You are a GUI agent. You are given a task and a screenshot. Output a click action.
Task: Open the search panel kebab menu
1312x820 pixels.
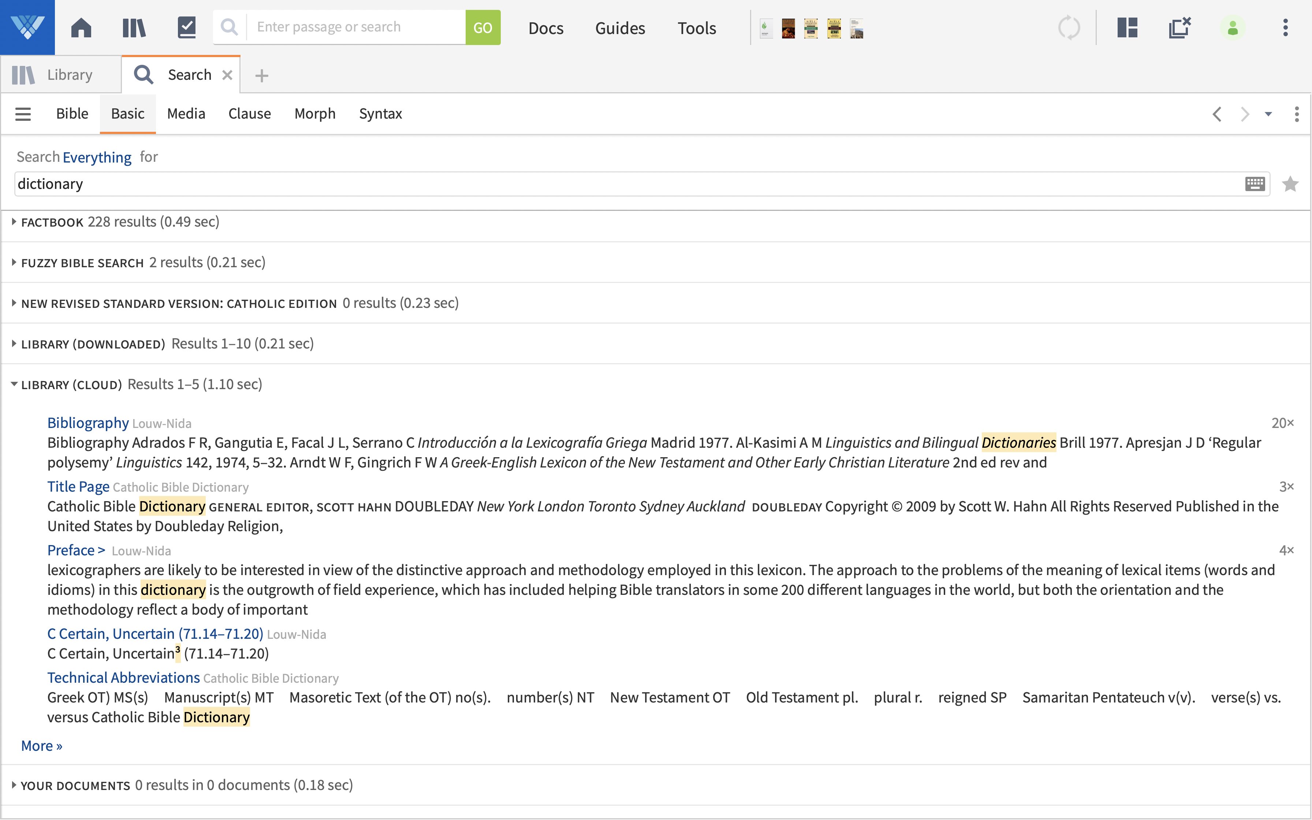point(1297,114)
